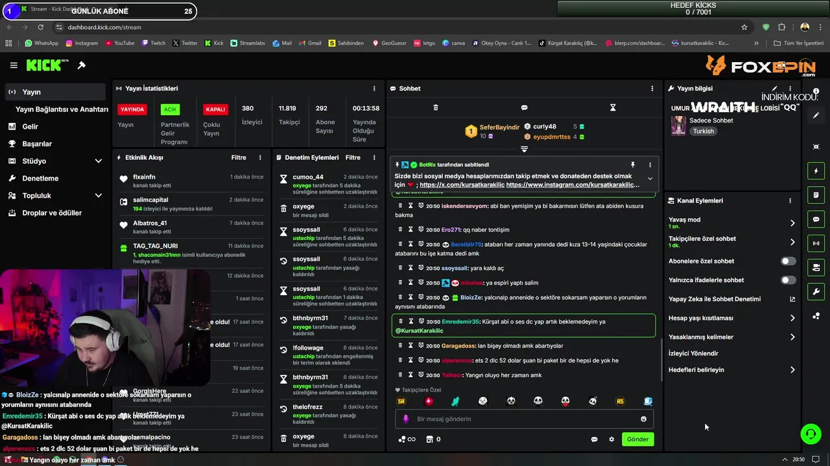Viewport: 830px width, 466px height.
Task: Open Takipçilere özel sohbet settings arrow
Action: pos(792,242)
